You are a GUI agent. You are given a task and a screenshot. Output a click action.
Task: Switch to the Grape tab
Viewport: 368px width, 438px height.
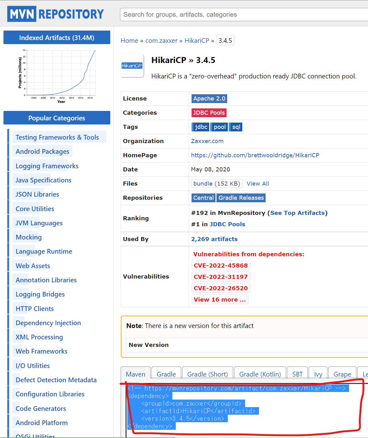click(x=342, y=374)
